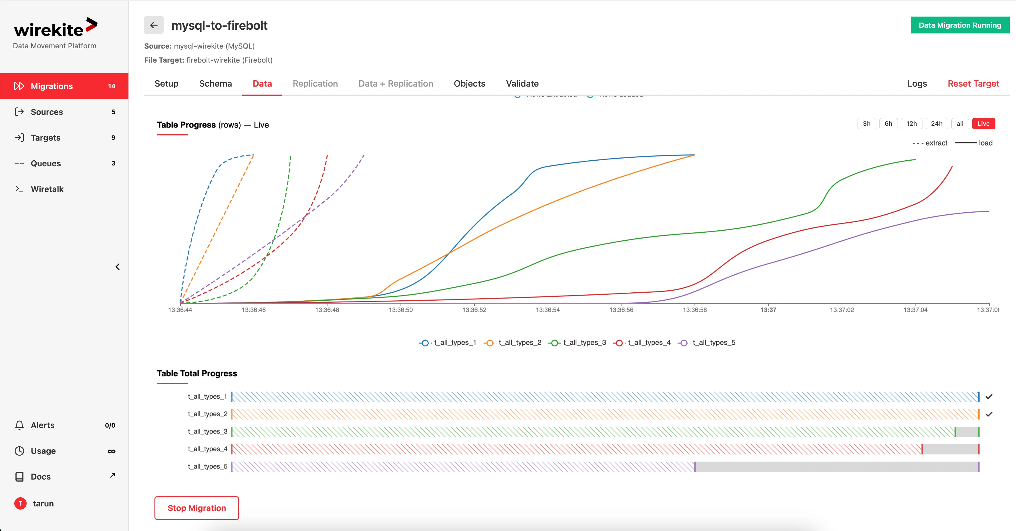Click the Targets icon in sidebar
The height and width of the screenshot is (531, 1016).
tap(19, 137)
